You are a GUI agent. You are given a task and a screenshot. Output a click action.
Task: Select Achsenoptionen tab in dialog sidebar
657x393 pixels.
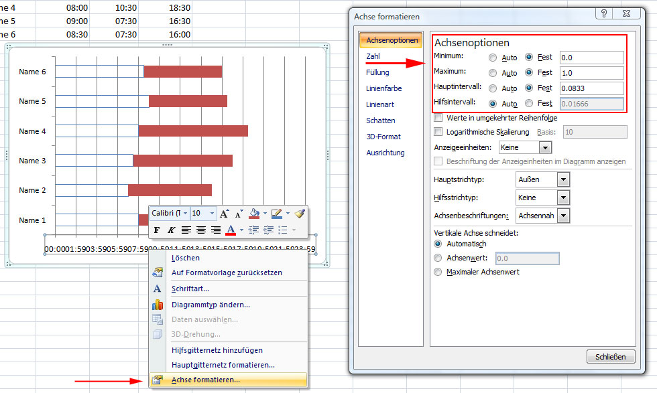tap(391, 40)
